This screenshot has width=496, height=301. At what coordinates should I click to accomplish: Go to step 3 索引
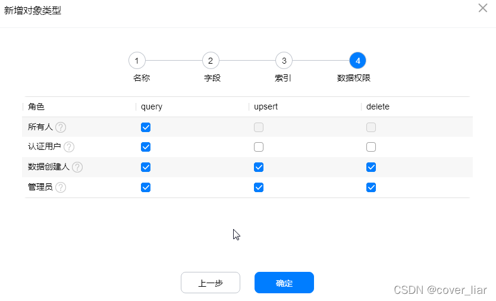(x=284, y=61)
